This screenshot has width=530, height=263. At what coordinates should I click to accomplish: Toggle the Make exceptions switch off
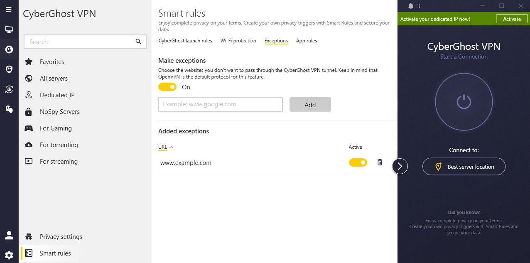167,87
